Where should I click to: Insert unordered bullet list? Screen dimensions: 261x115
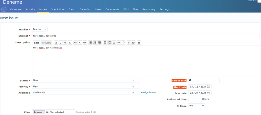point(90,43)
